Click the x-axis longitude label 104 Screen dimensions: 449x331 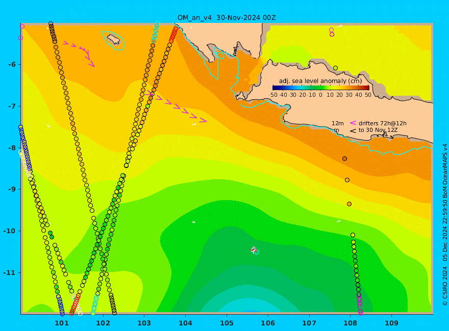[x=185, y=323]
